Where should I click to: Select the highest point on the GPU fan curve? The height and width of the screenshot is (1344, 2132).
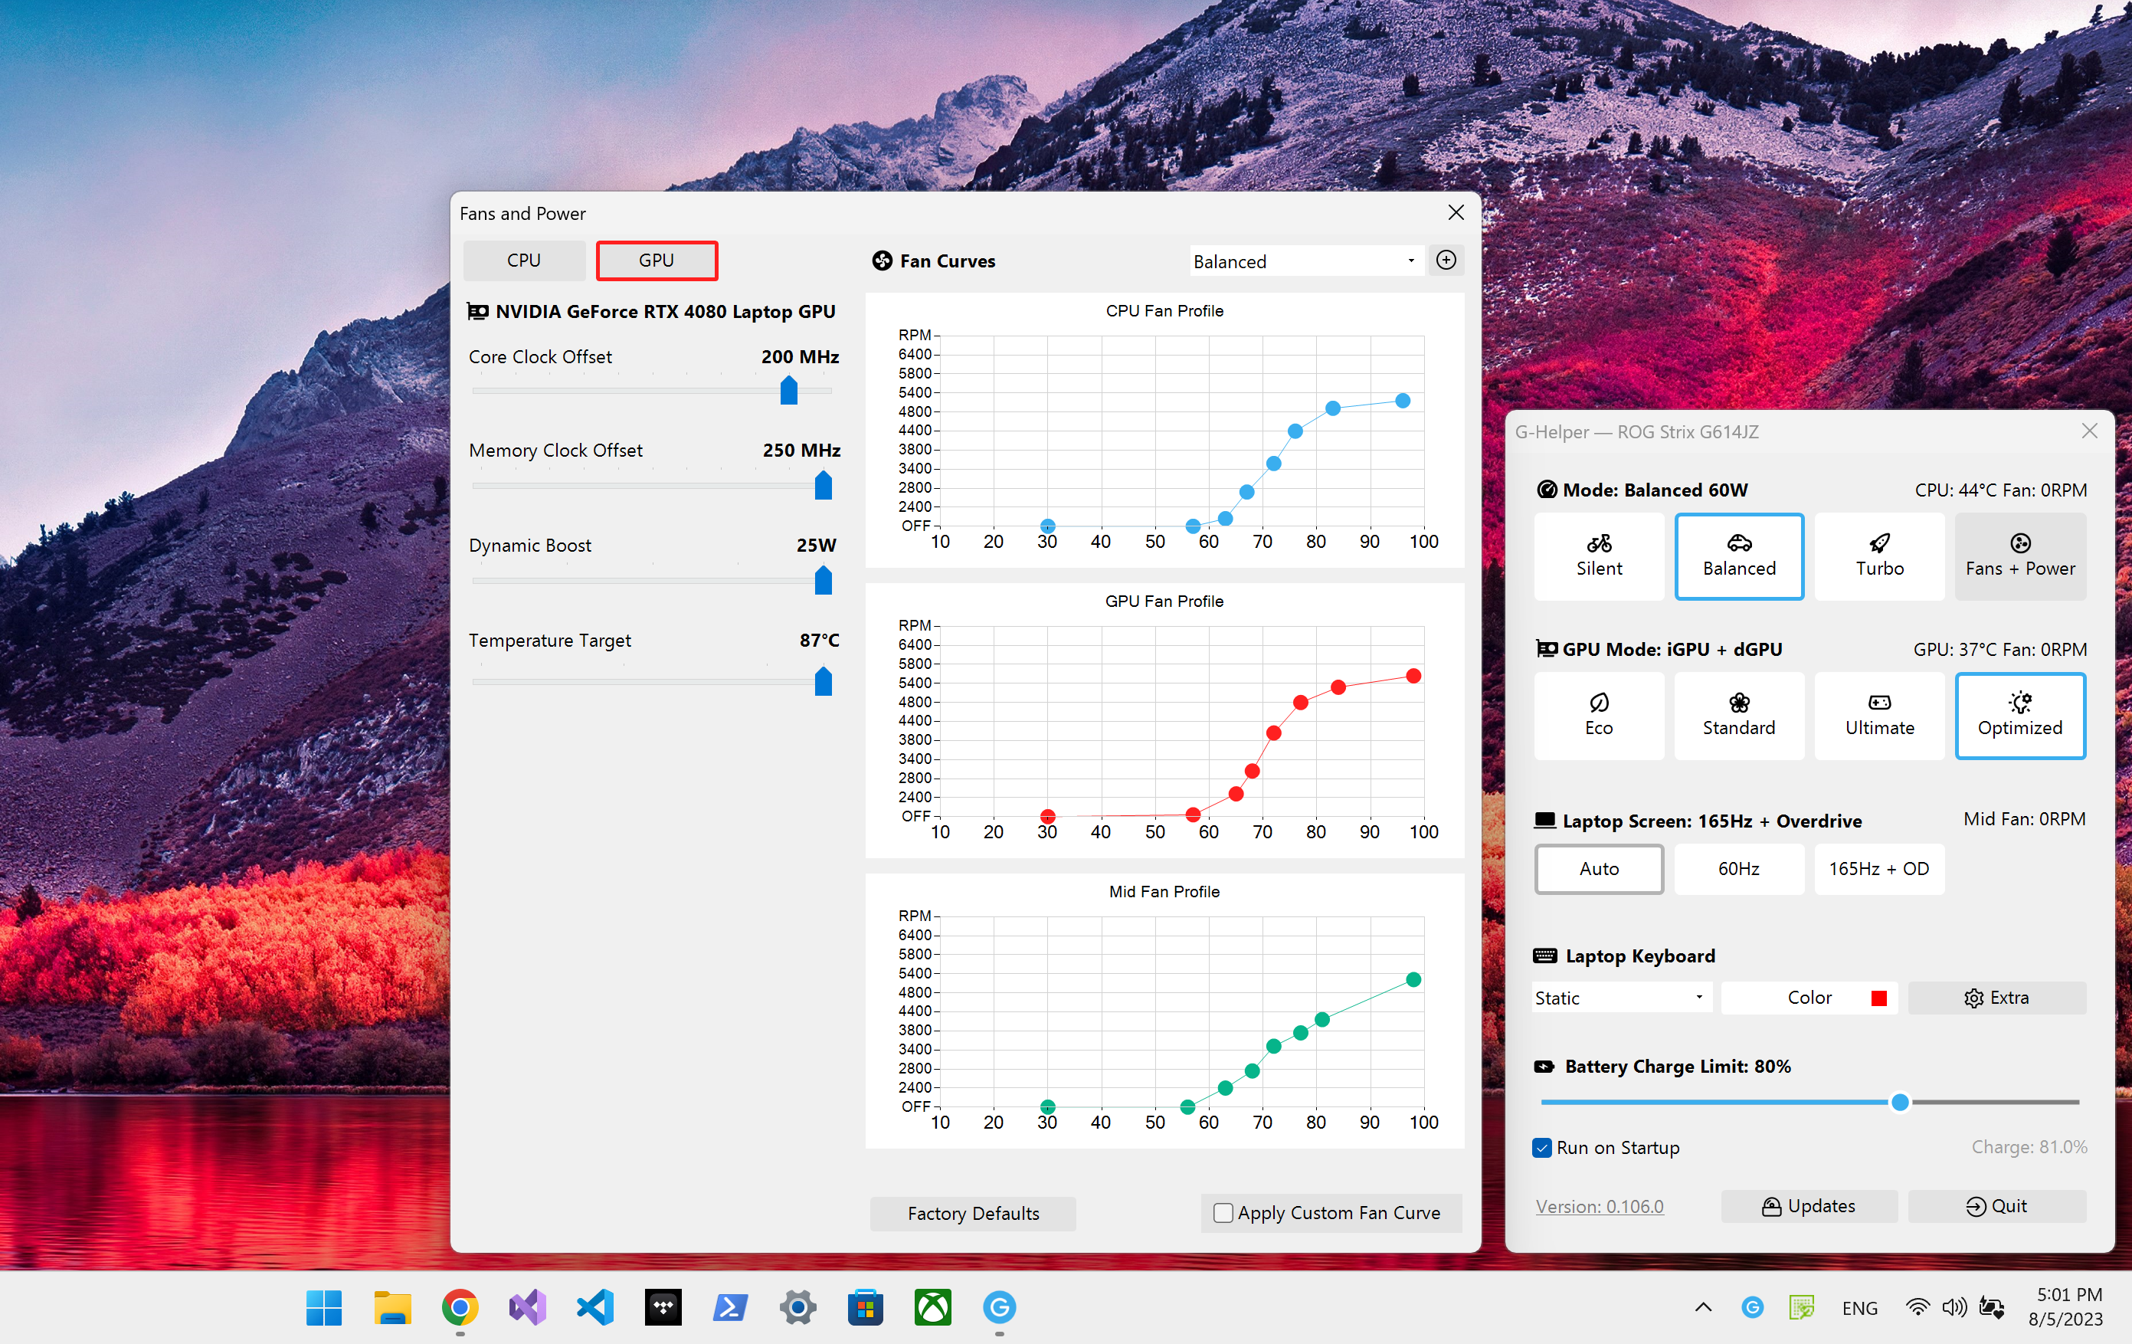(x=1413, y=676)
